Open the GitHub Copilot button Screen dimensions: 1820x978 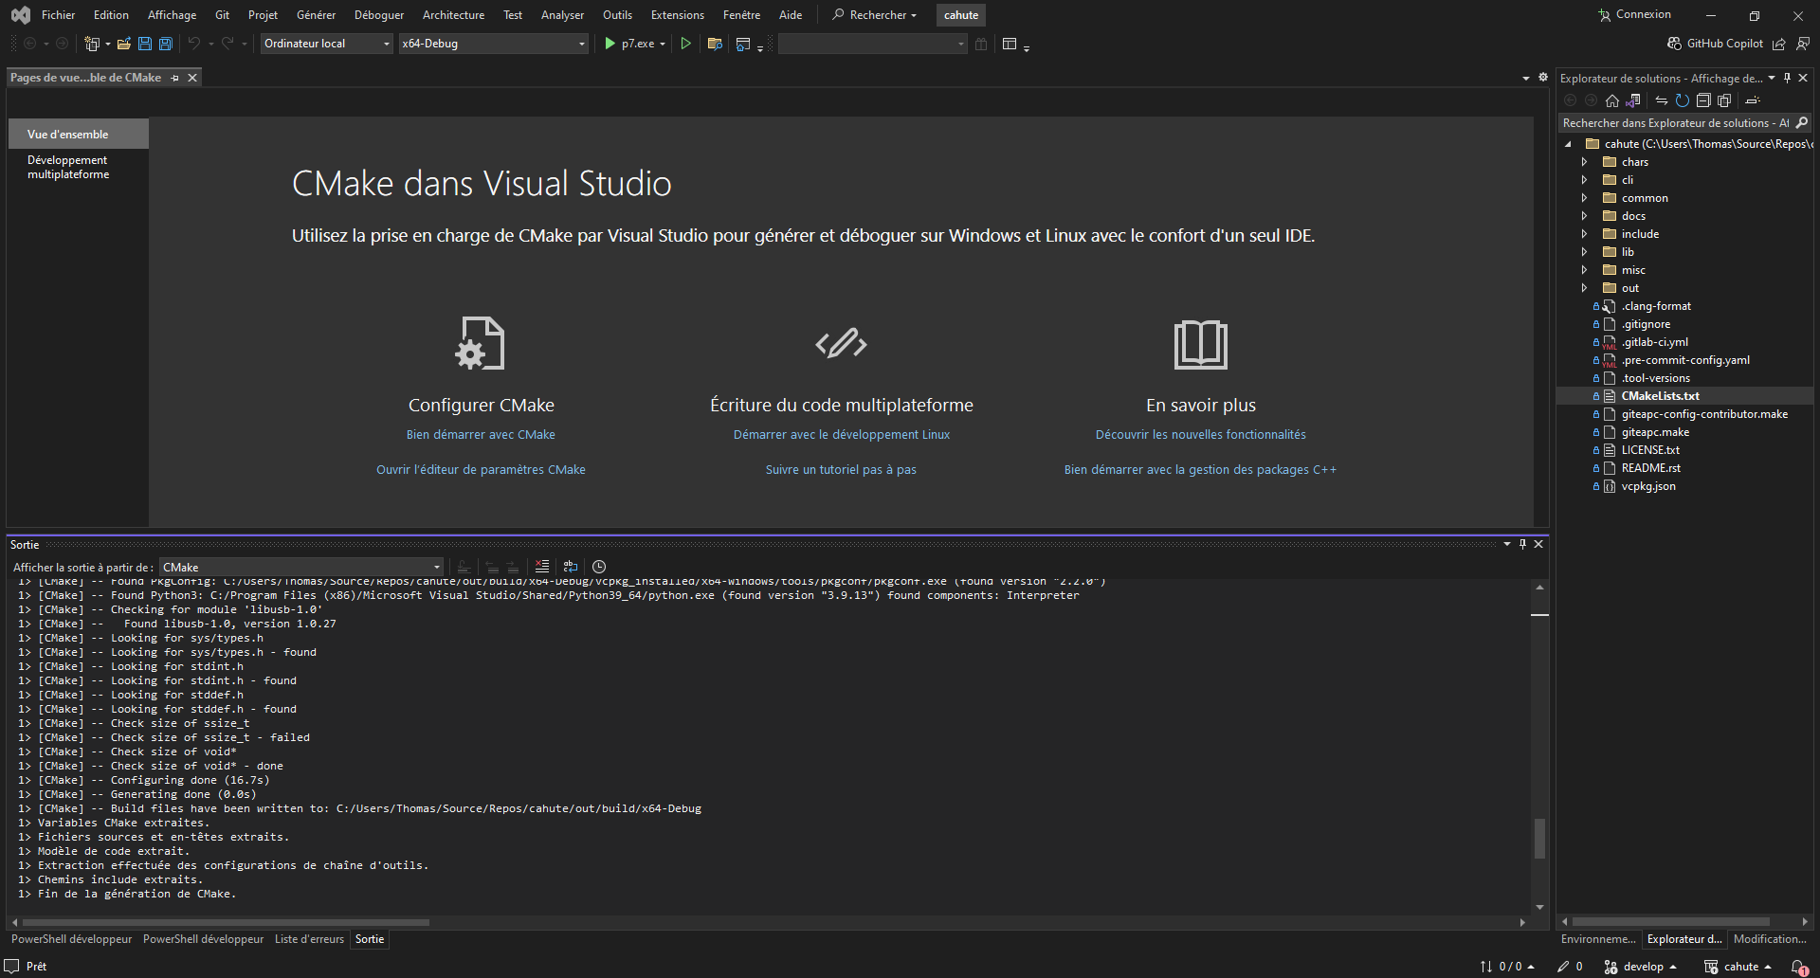coord(1716,44)
